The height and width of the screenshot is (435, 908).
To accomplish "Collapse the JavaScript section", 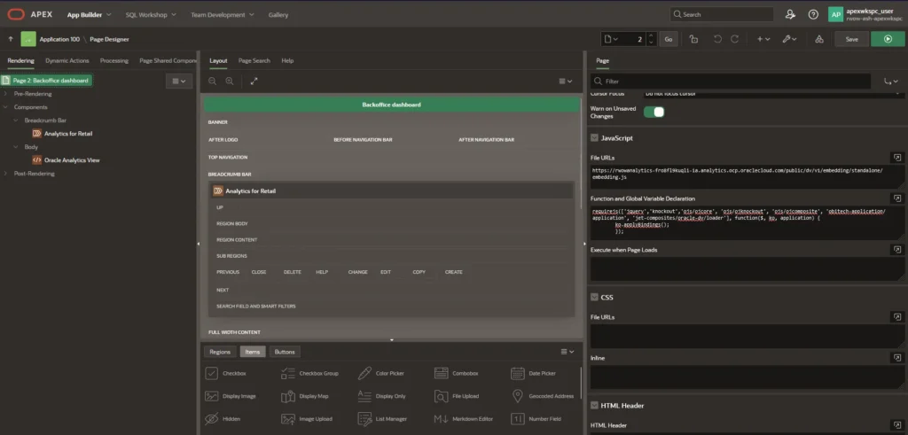I will tap(595, 138).
